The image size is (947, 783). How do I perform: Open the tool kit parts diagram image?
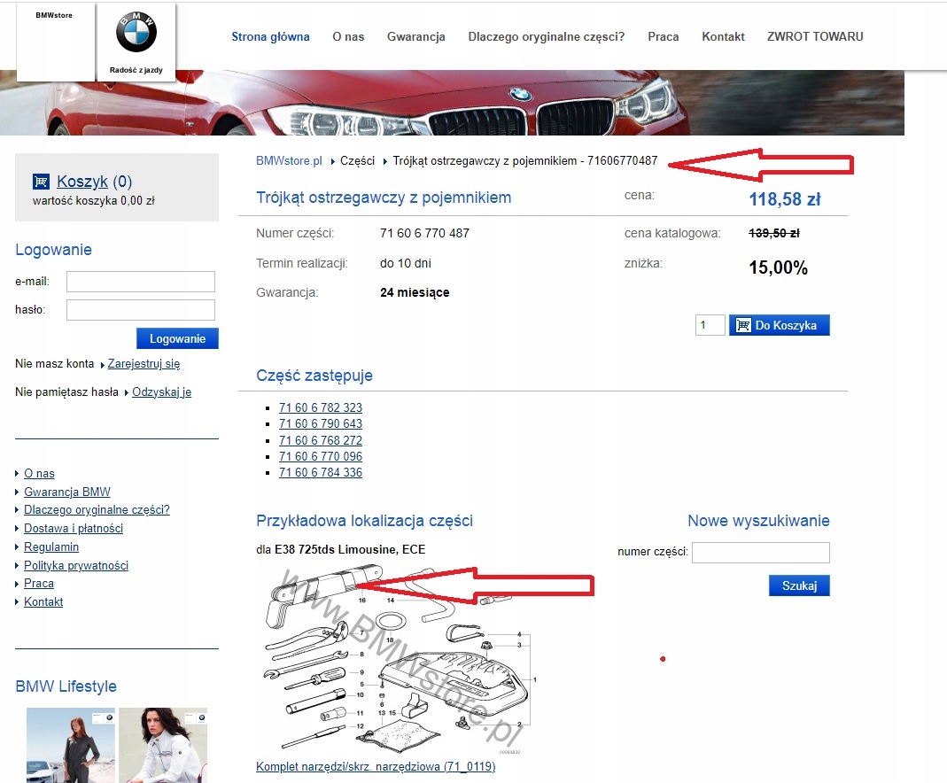pyautogui.click(x=399, y=661)
